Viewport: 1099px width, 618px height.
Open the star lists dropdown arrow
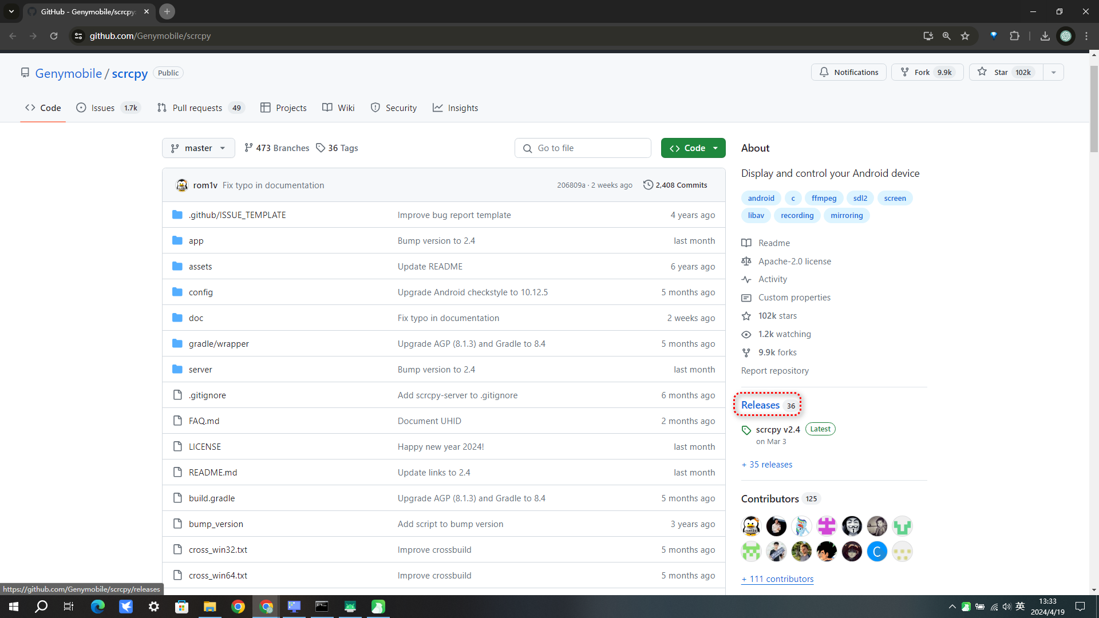(x=1053, y=72)
